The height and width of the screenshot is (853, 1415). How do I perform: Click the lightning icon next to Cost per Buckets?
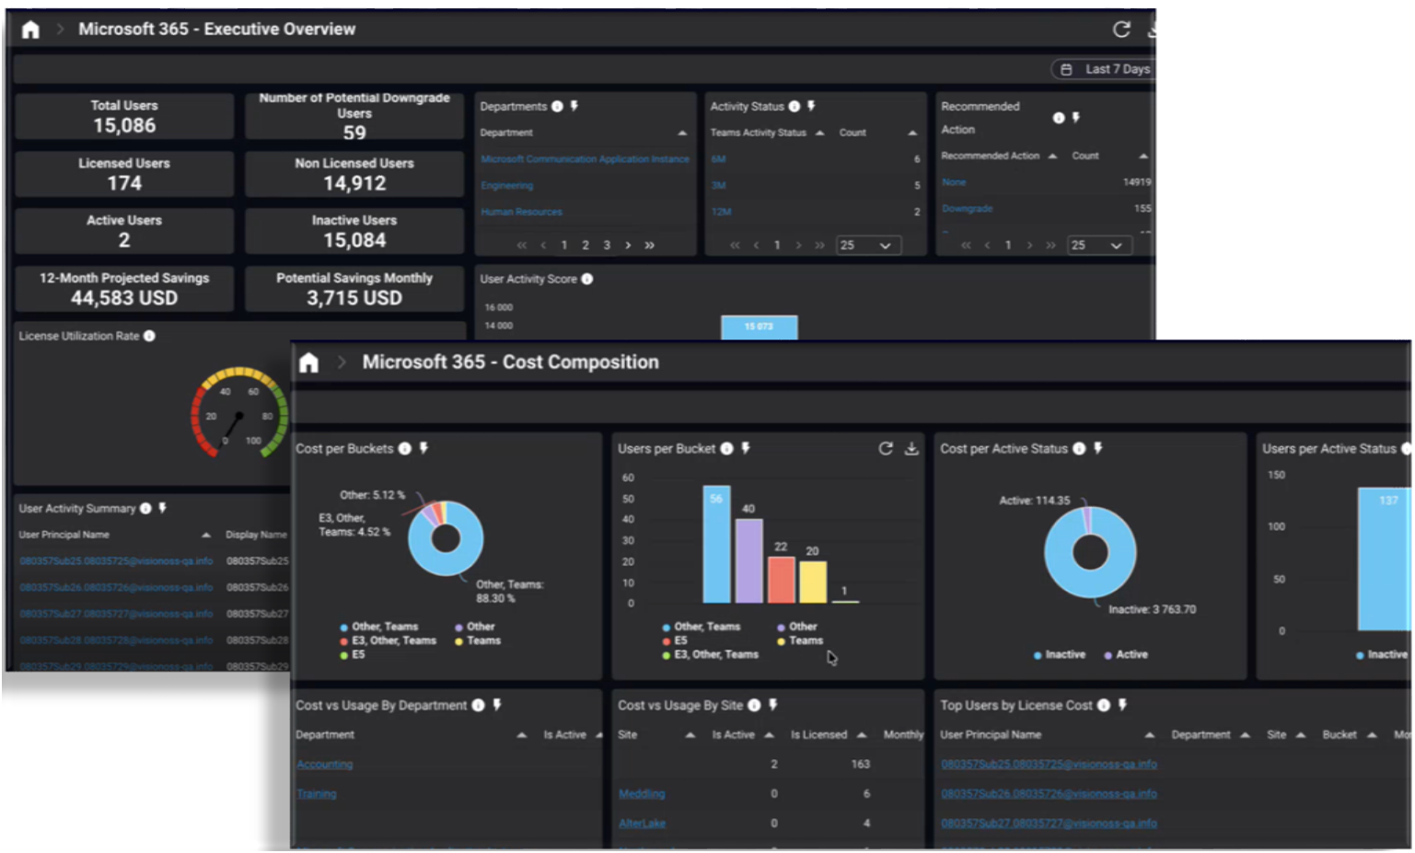424,448
